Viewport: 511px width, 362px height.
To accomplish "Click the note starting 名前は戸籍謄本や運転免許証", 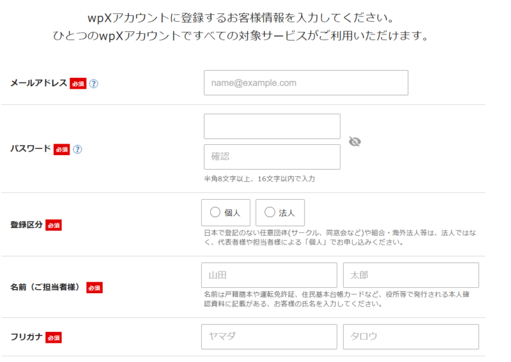I will (337, 299).
